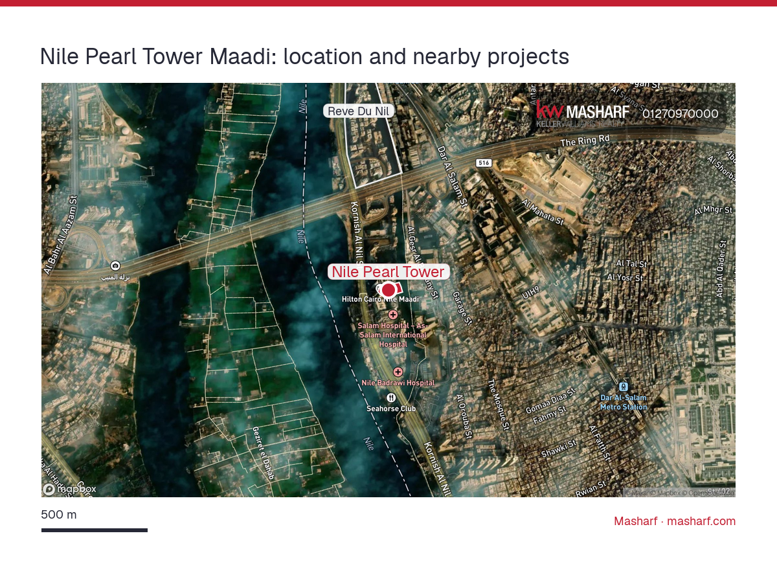The width and height of the screenshot is (777, 584).
Task: Click the Nile Badrawi Hospital label
Action: (x=398, y=383)
